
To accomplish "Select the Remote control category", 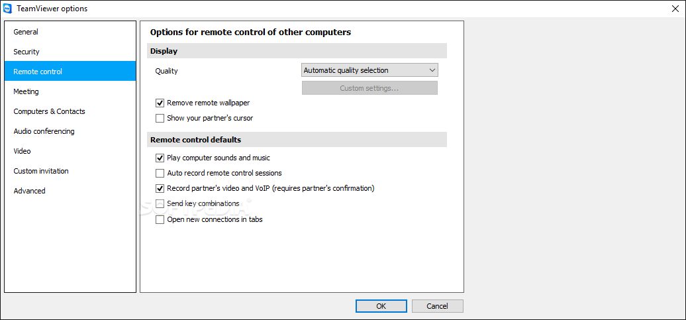I will 70,72.
